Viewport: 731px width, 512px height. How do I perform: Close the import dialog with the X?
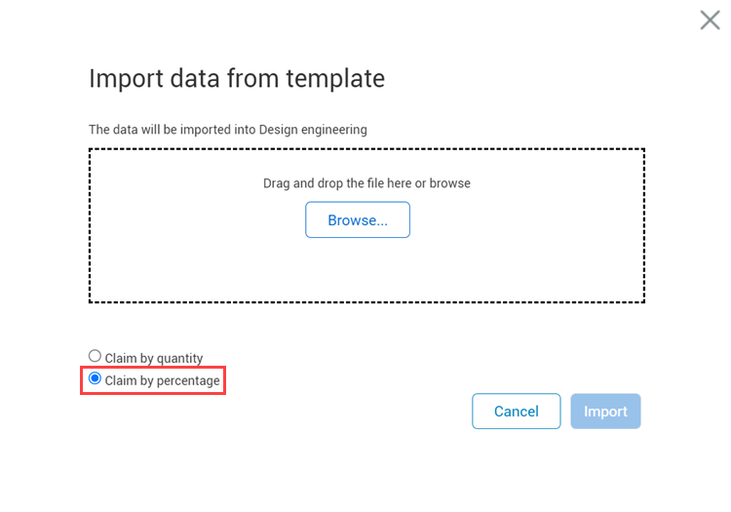tap(710, 20)
